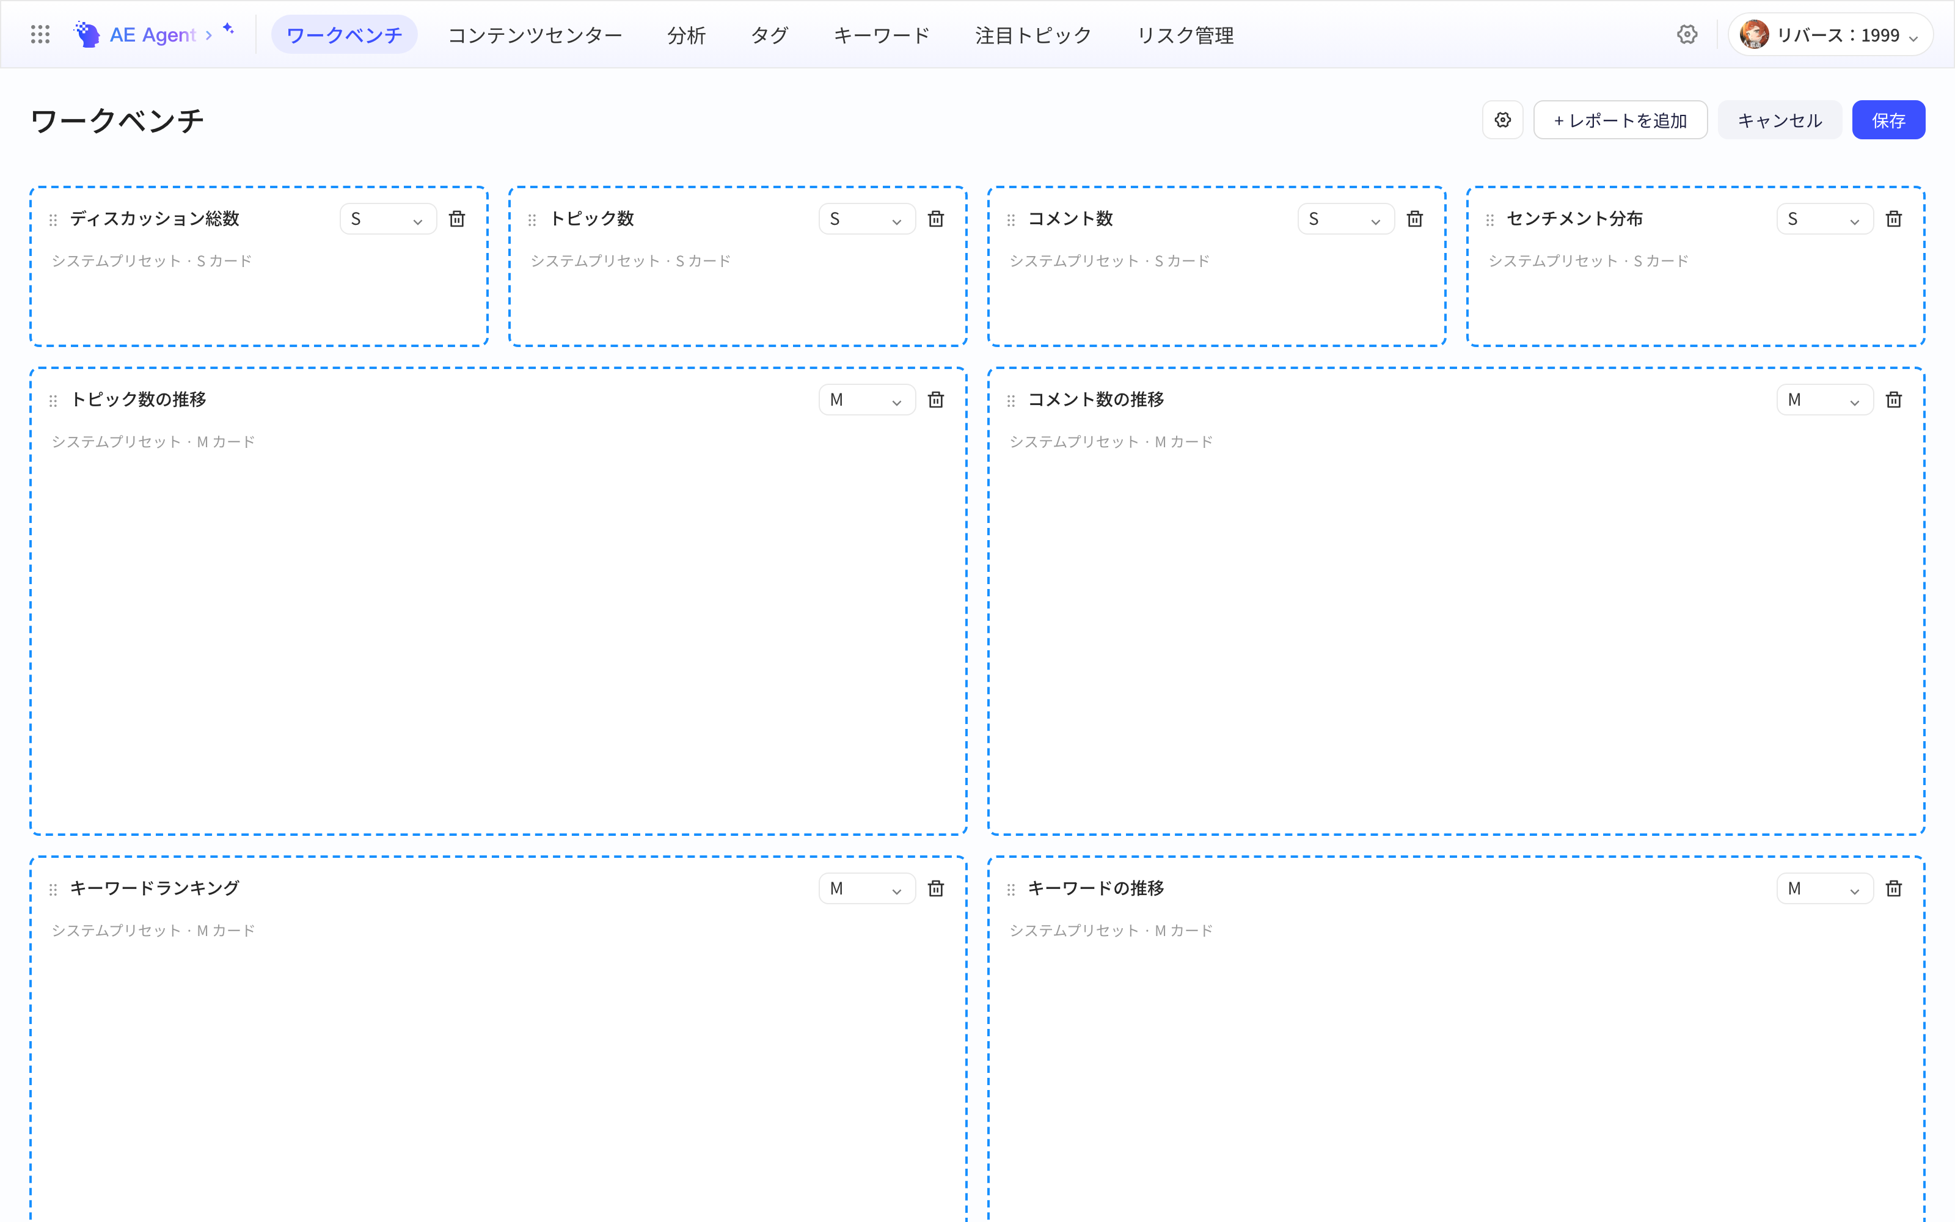
Task: Open size dropdown for トピック数 card
Action: pyautogui.click(x=867, y=219)
